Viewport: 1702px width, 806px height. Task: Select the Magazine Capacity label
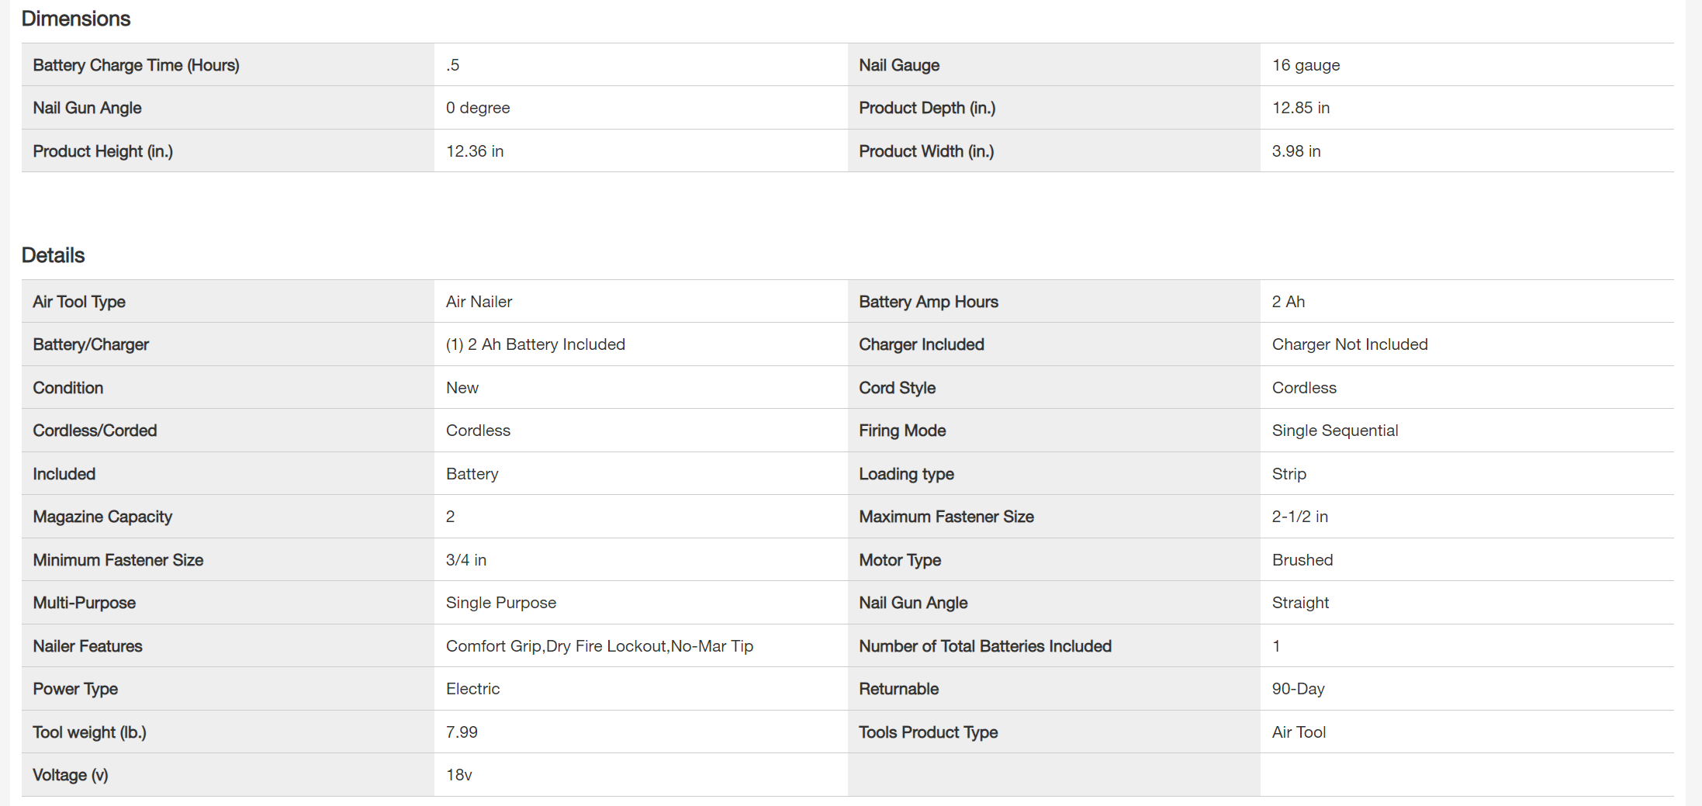coord(102,517)
